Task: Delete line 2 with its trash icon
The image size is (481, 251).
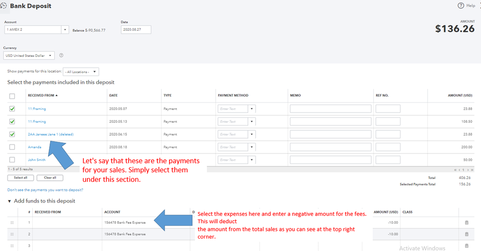Action: pos(467,234)
